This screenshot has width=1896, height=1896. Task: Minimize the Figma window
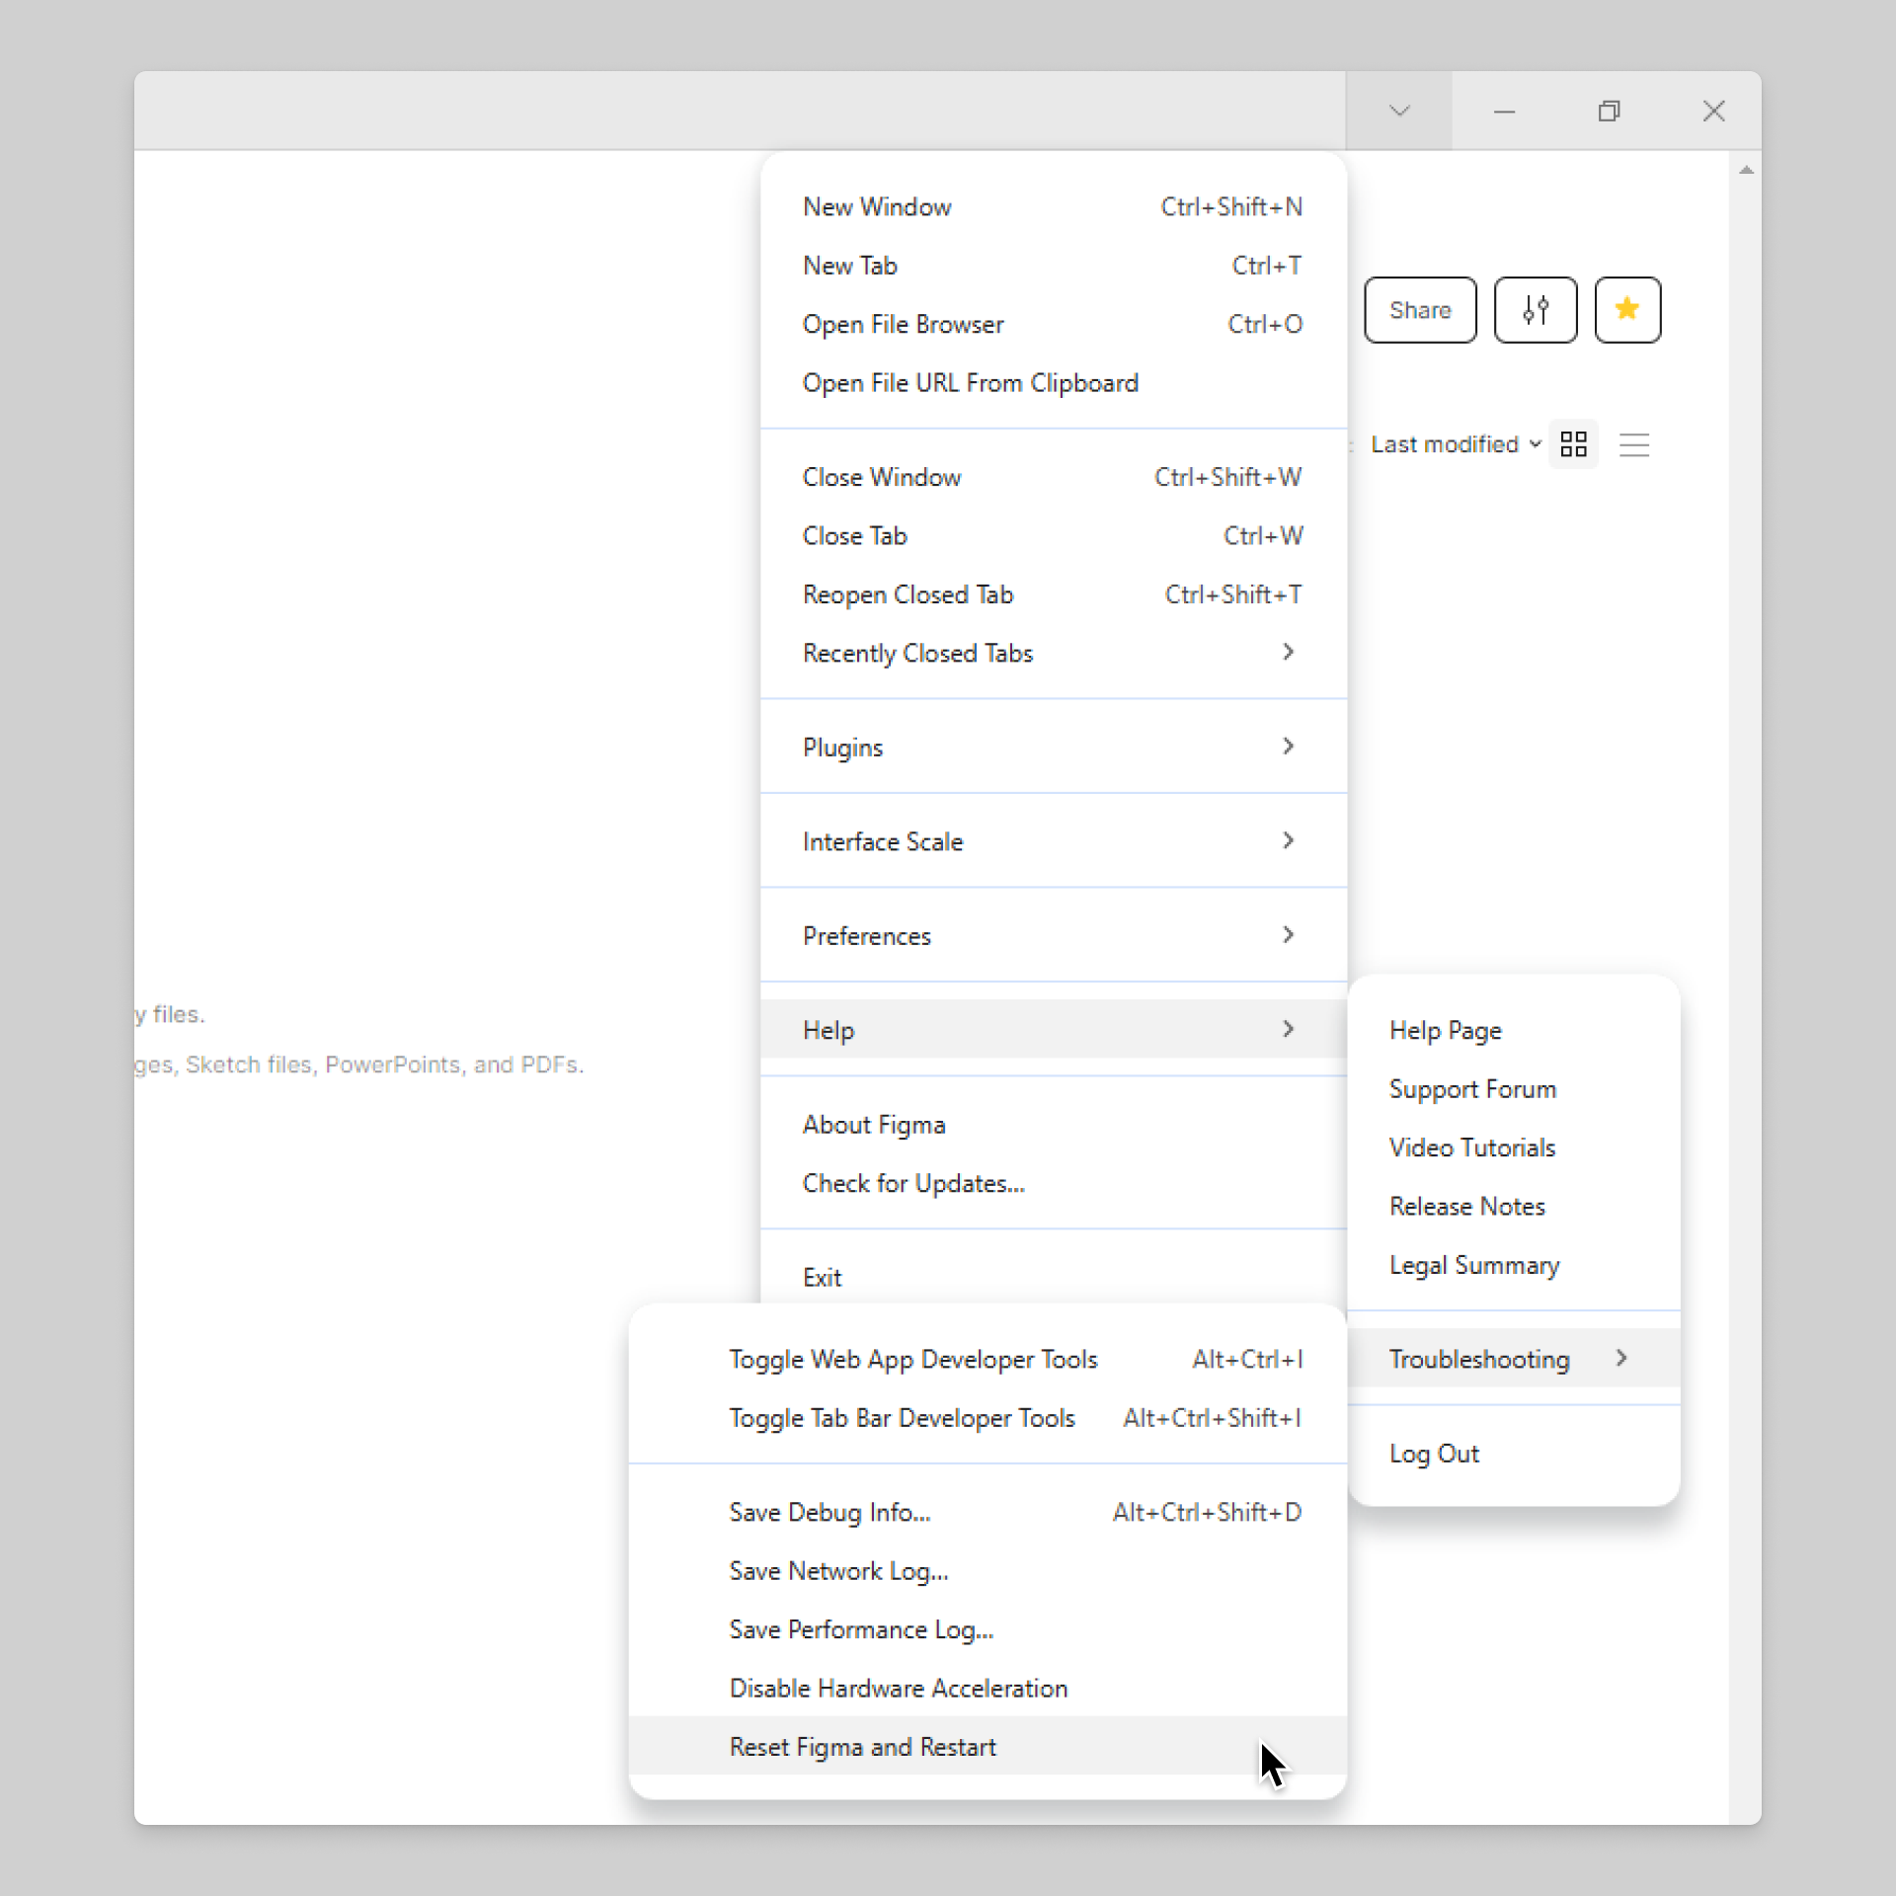(1504, 111)
